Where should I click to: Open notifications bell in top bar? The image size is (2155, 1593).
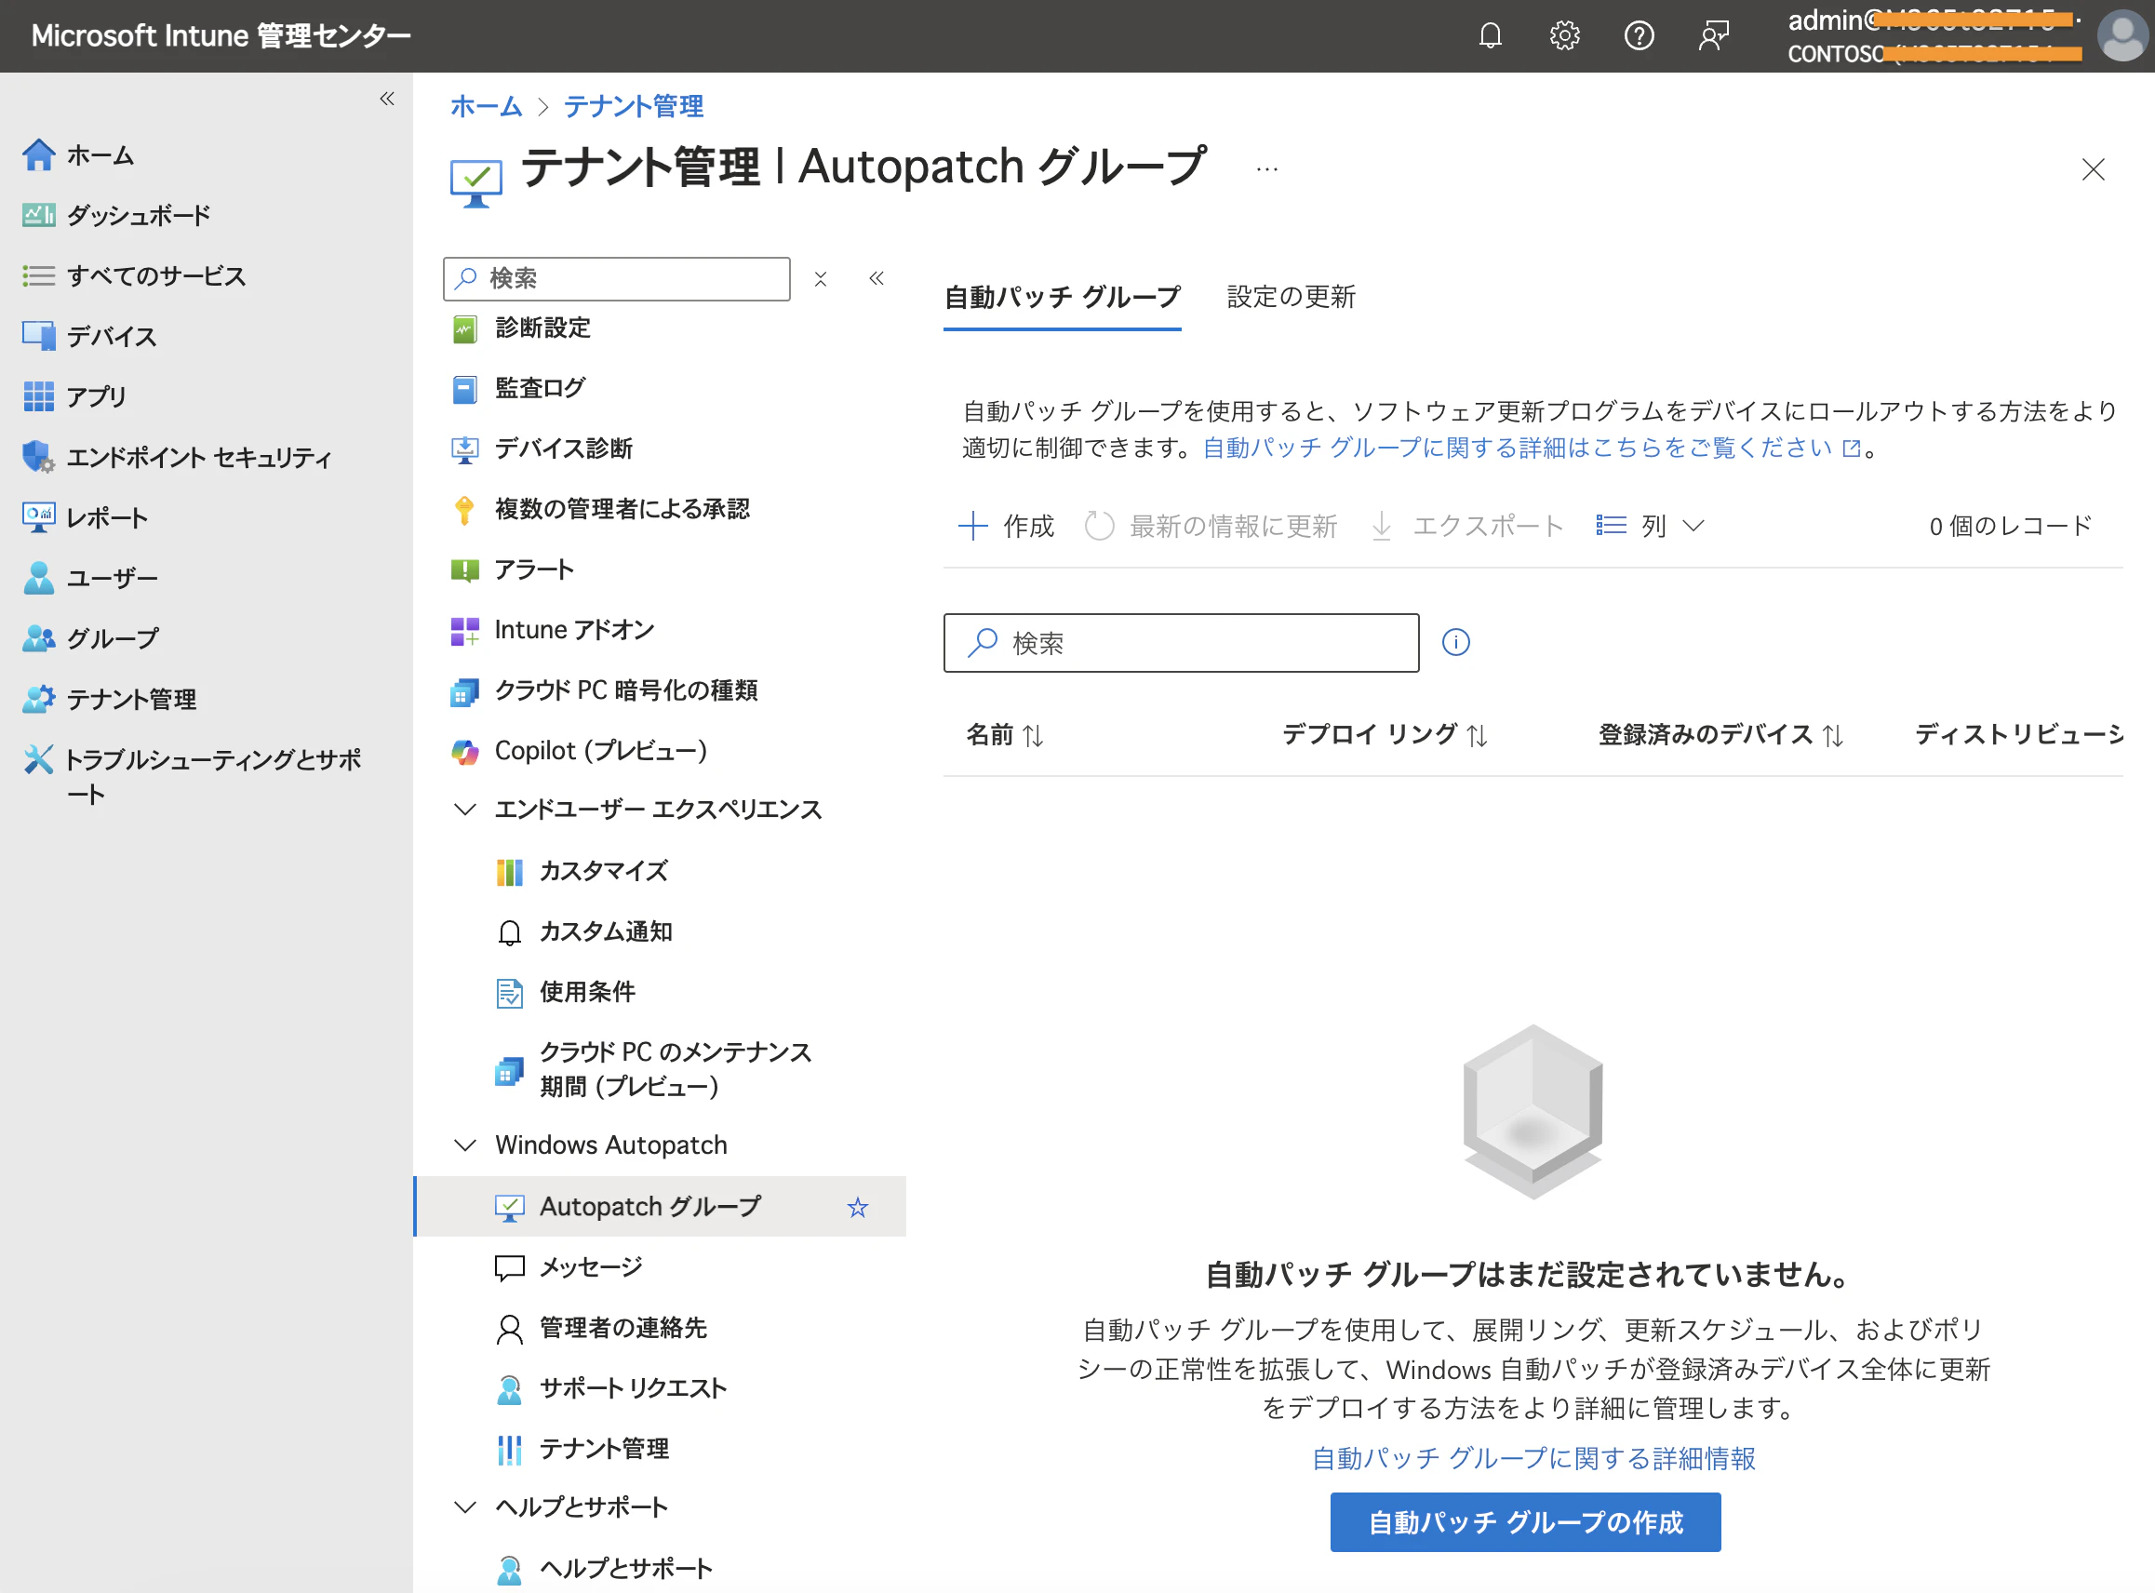[x=1490, y=35]
